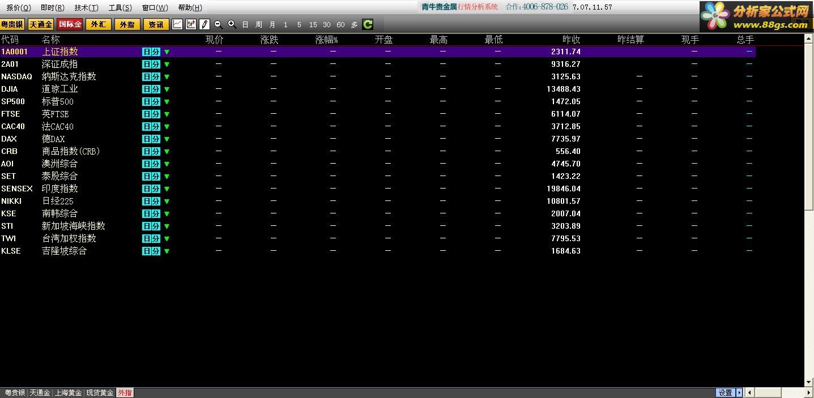This screenshot has width=814, height=398.
Task: Expand green arrow in 深证成指 row
Action: 167,64
